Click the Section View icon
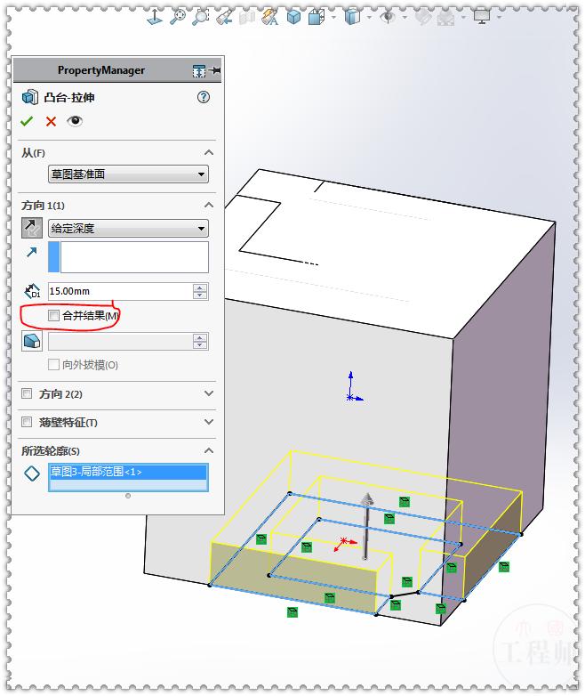 point(247,17)
